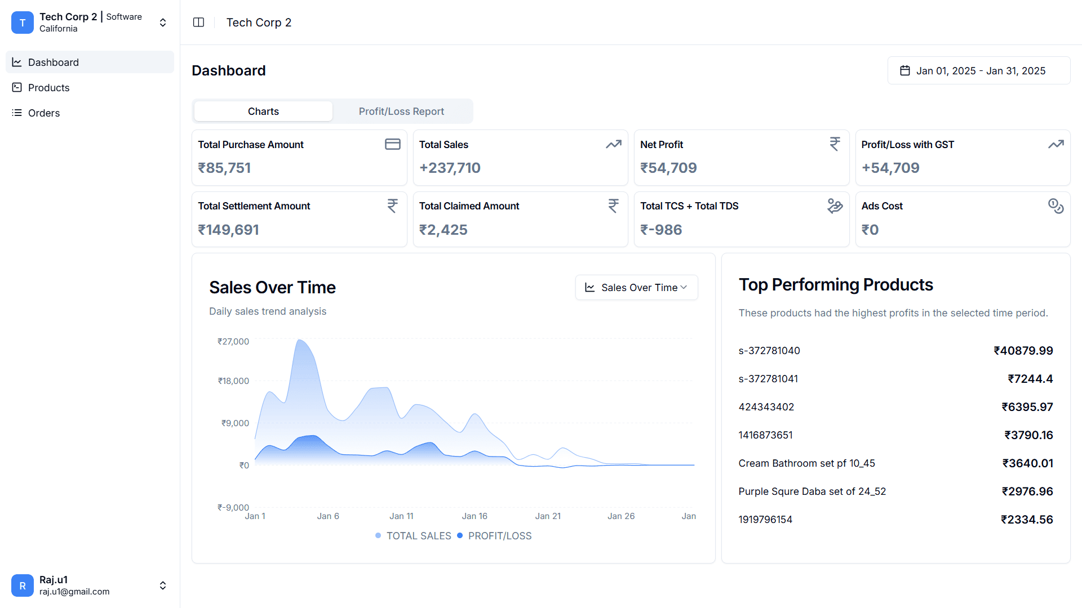Click line chart icon in Sales Over Time dropdown
Image resolution: width=1082 pixels, height=608 pixels.
point(590,288)
